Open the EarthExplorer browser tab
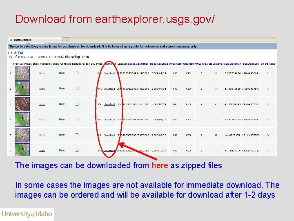The width and height of the screenshot is (294, 221). pyautogui.click(x=35, y=40)
